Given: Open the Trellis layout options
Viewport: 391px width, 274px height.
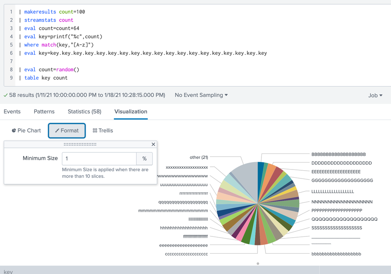Looking at the screenshot, I should (x=103, y=131).
